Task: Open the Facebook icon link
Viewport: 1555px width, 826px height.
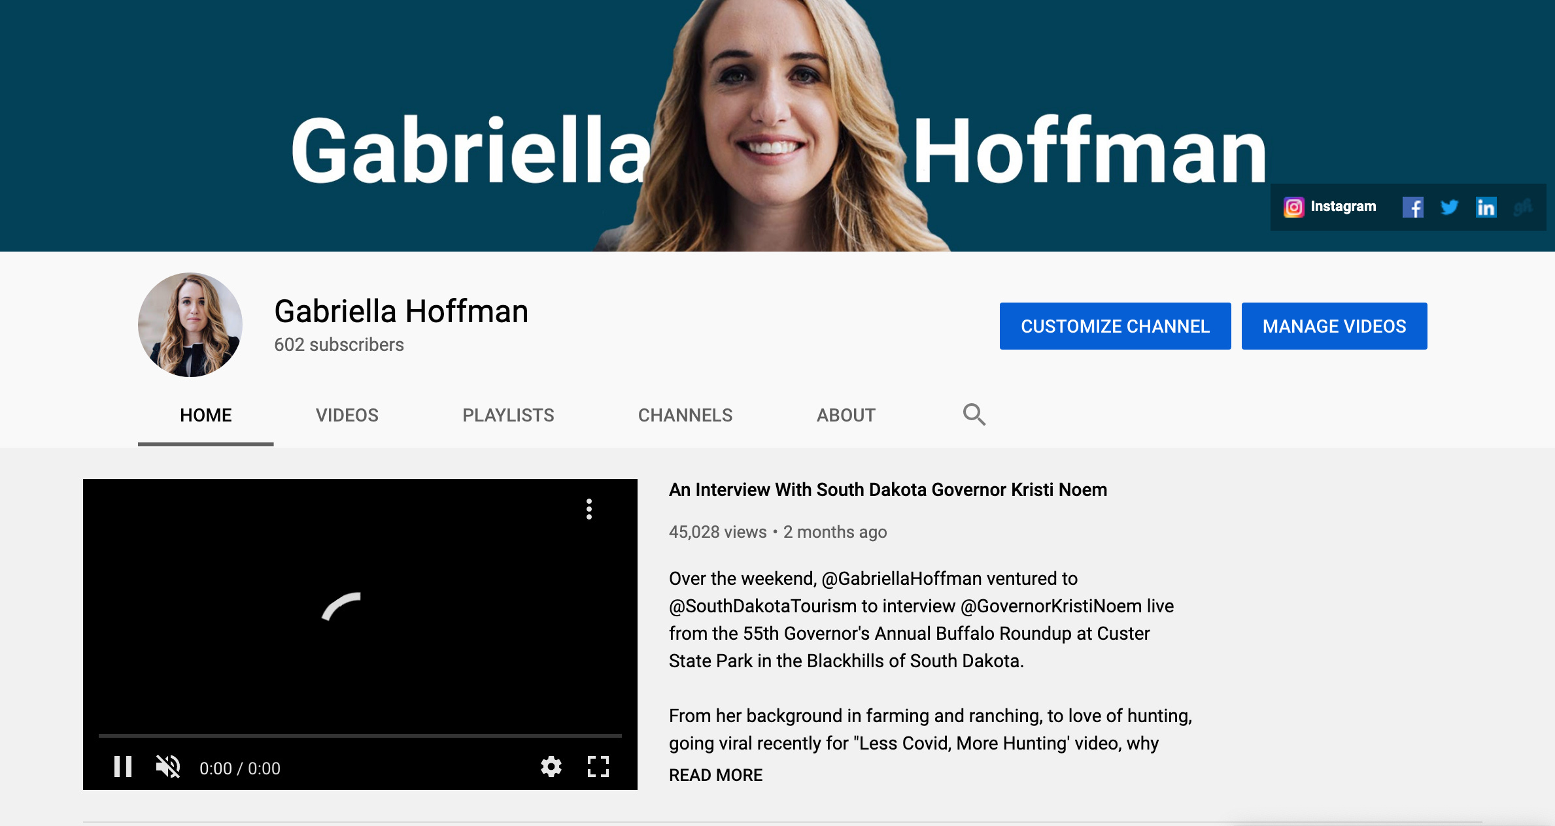Action: tap(1412, 207)
